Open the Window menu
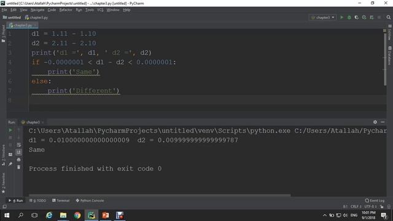This screenshot has height=221, width=393. coord(113,10)
